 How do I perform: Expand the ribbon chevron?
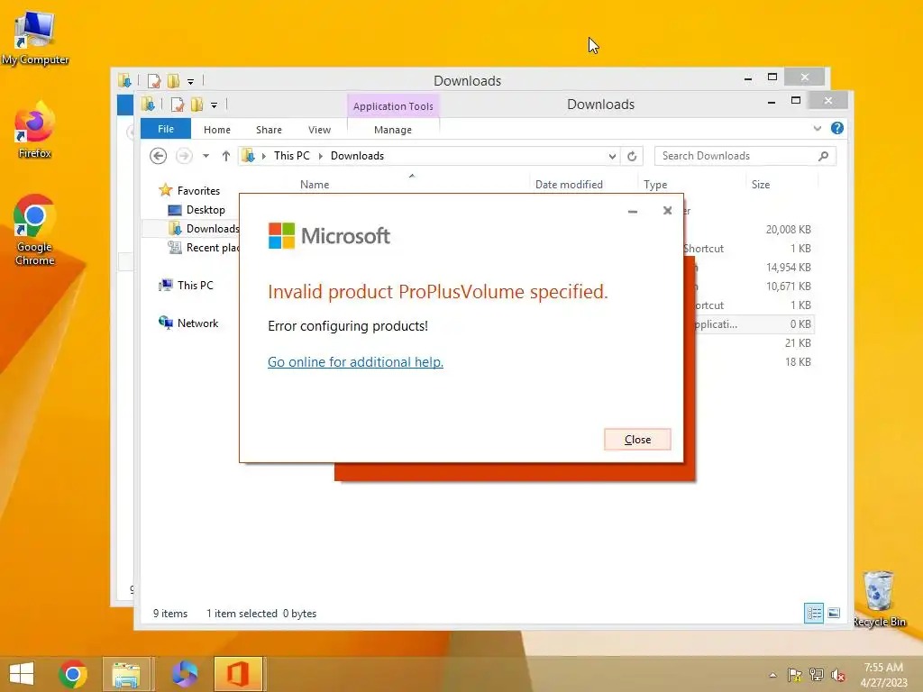(817, 128)
